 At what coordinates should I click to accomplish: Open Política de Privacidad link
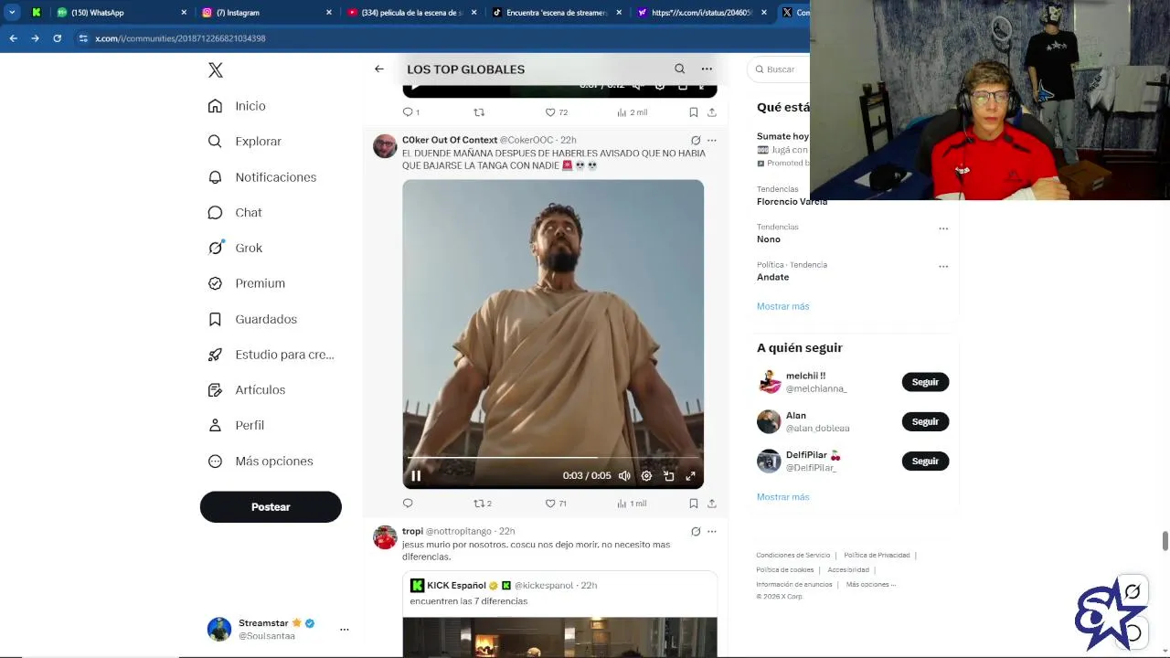point(877,556)
